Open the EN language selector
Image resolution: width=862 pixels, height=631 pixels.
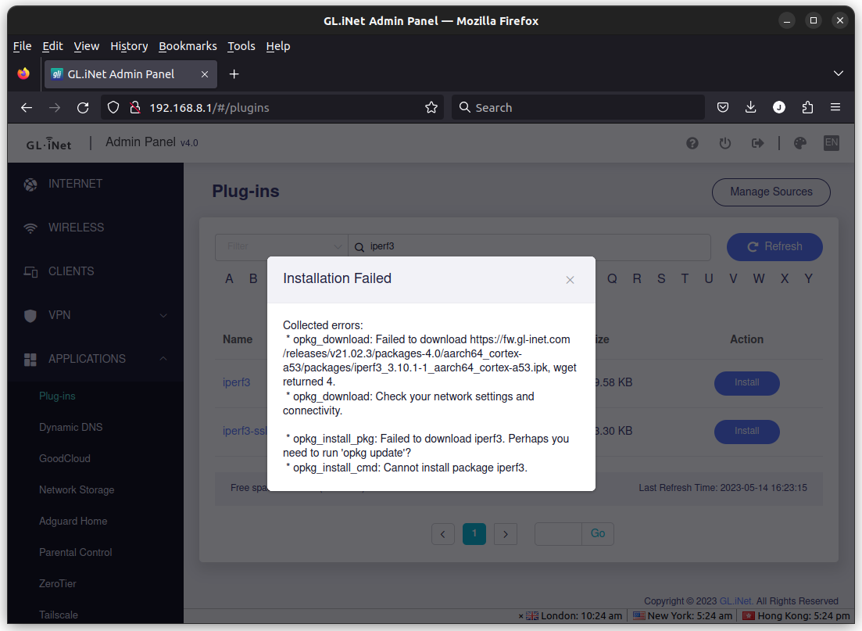(832, 143)
